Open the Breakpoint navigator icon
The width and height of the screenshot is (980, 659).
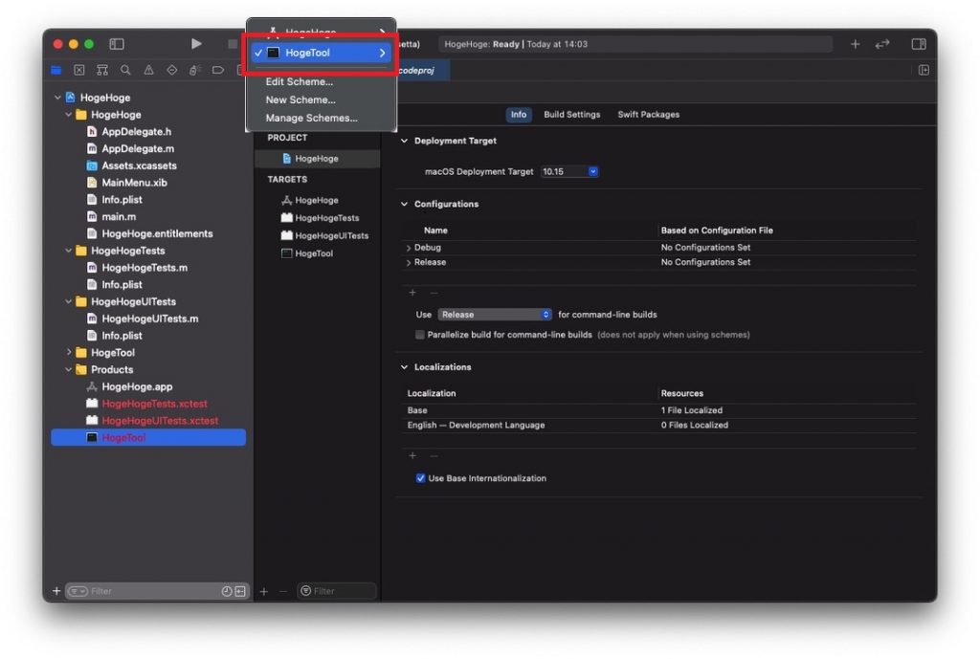pyautogui.click(x=217, y=70)
